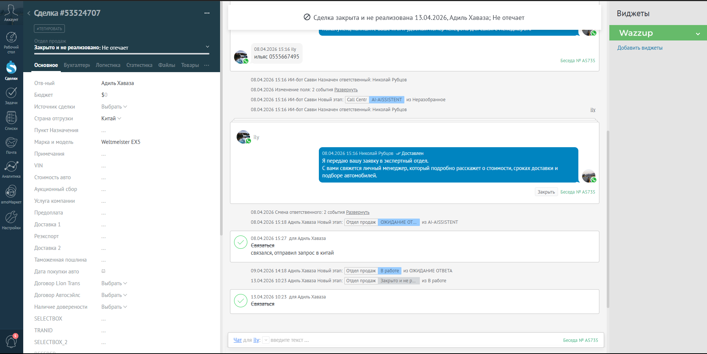Open Страна отгрузки Китай dropdown
Image resolution: width=707 pixels, height=354 pixels.
coord(111,118)
